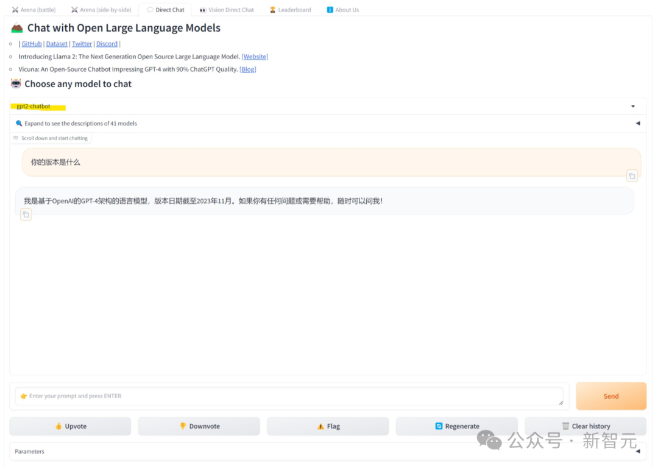Click the warning triangle icon on Flag
Screen dimensions: 658x467
(320, 426)
